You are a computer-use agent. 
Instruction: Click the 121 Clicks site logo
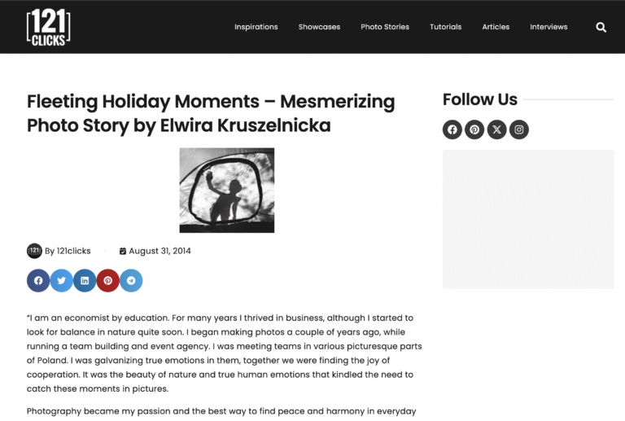coord(48,27)
